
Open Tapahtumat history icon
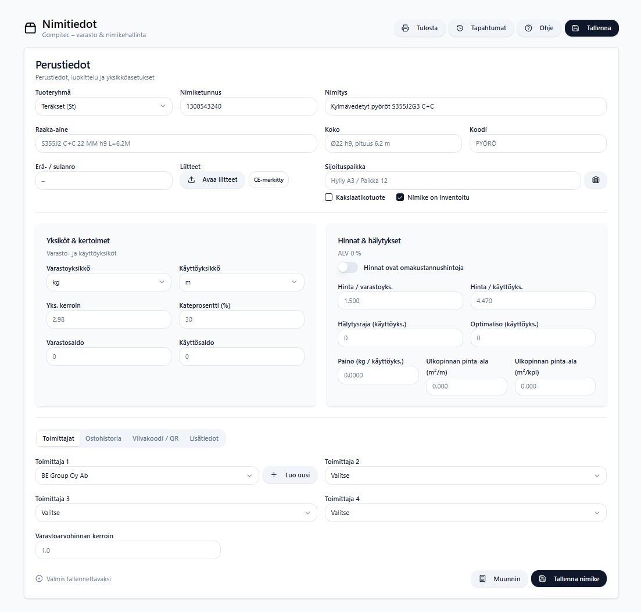[460, 28]
